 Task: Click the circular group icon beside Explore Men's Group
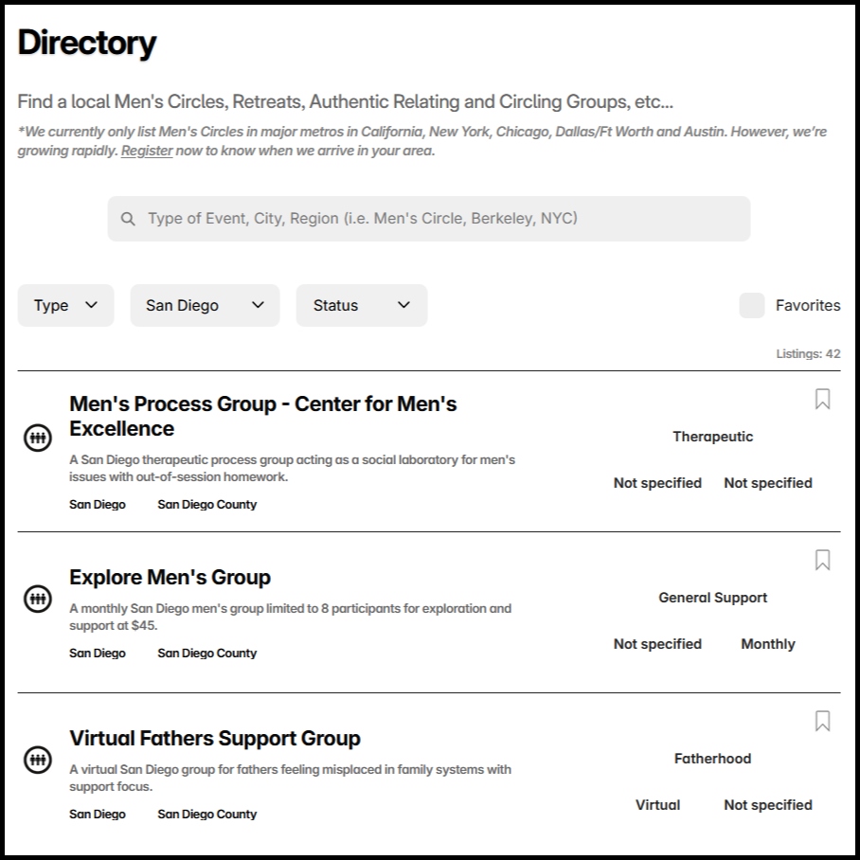(36, 599)
